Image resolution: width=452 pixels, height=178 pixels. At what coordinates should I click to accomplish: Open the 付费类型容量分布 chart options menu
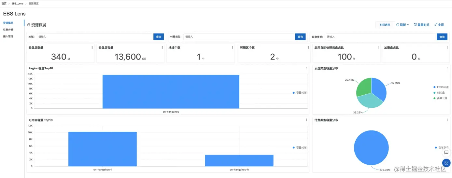448,120
